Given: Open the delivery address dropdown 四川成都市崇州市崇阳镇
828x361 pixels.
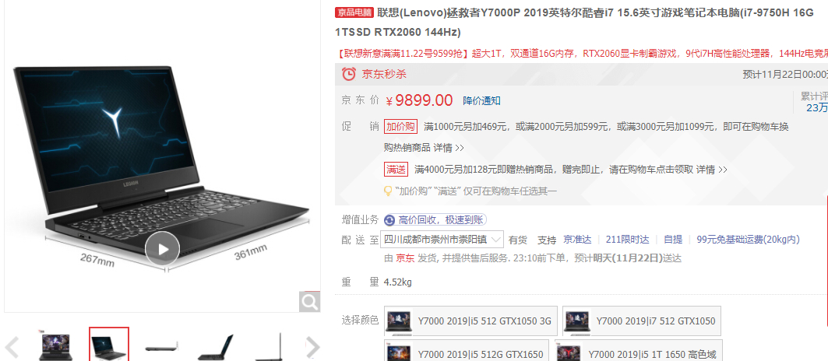Looking at the screenshot, I should pos(442,239).
